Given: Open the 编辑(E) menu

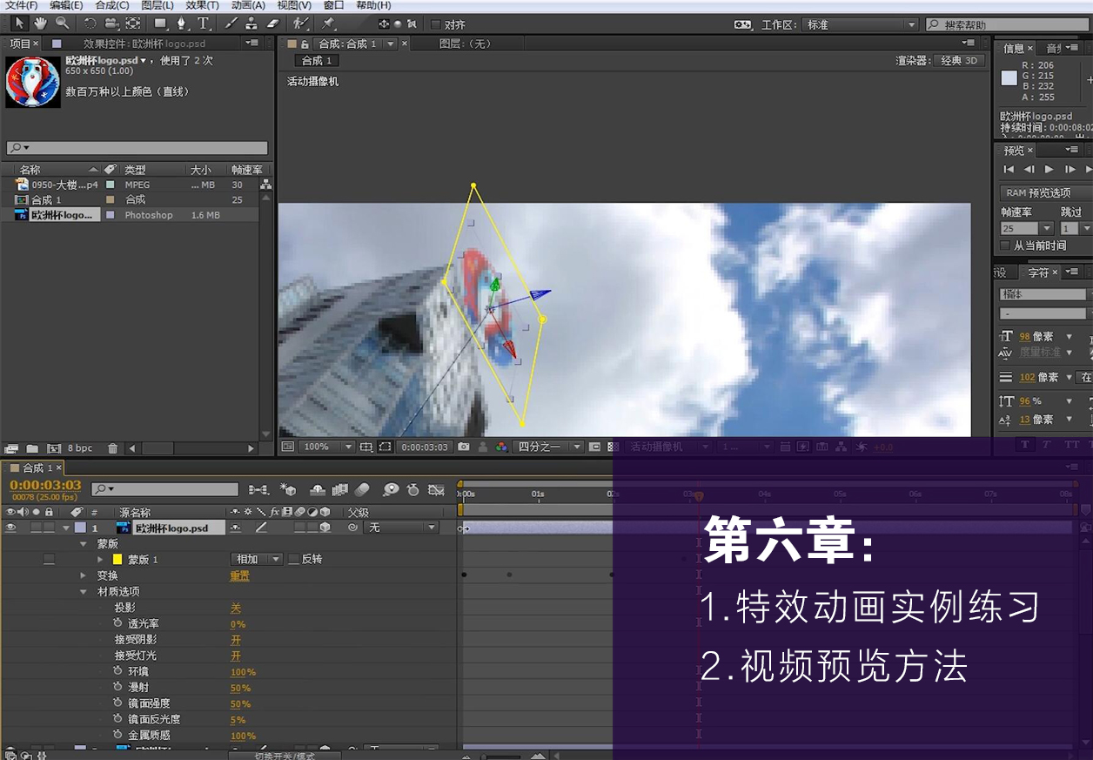Looking at the screenshot, I should tap(66, 5).
